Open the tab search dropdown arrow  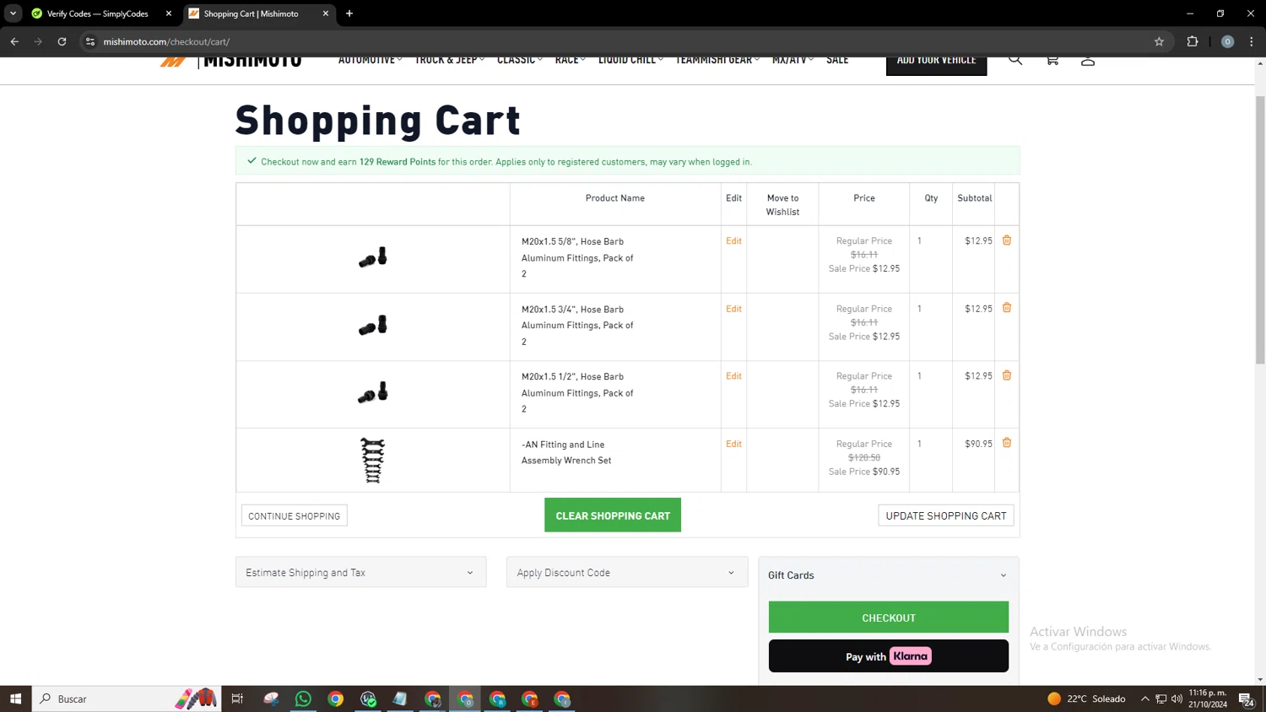[x=13, y=13]
